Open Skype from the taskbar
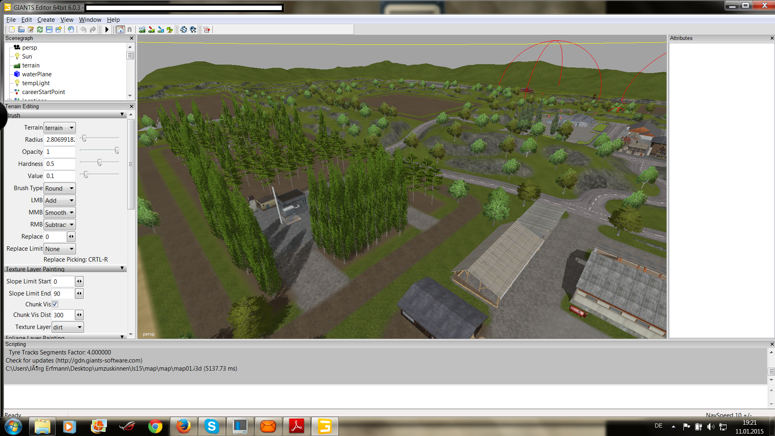The width and height of the screenshot is (775, 436). [x=212, y=426]
